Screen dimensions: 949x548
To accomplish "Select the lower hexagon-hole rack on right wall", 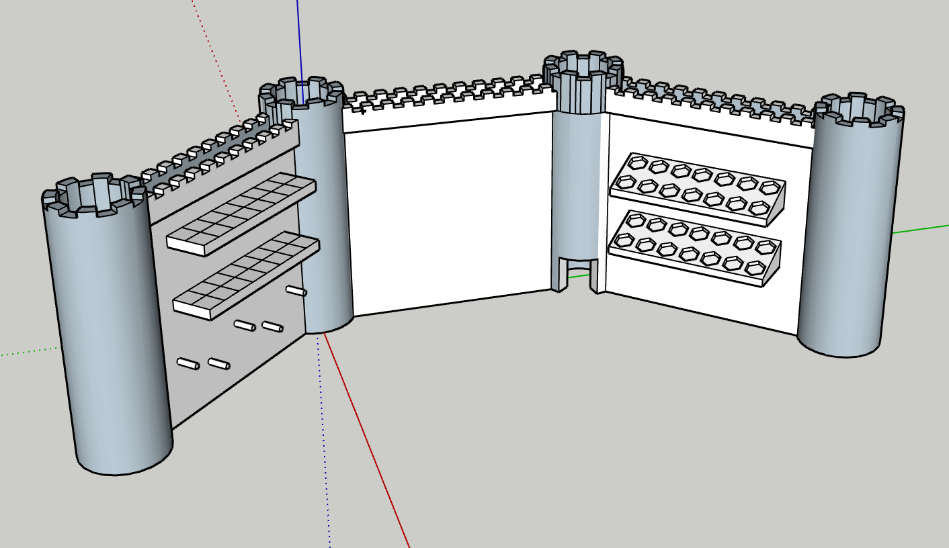I will click(695, 248).
